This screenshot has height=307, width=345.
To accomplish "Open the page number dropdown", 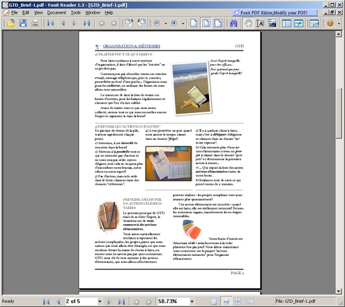I will [x=100, y=301].
